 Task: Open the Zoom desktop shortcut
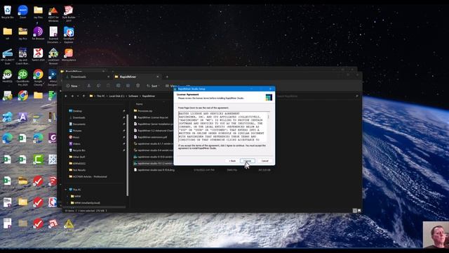click(x=23, y=12)
